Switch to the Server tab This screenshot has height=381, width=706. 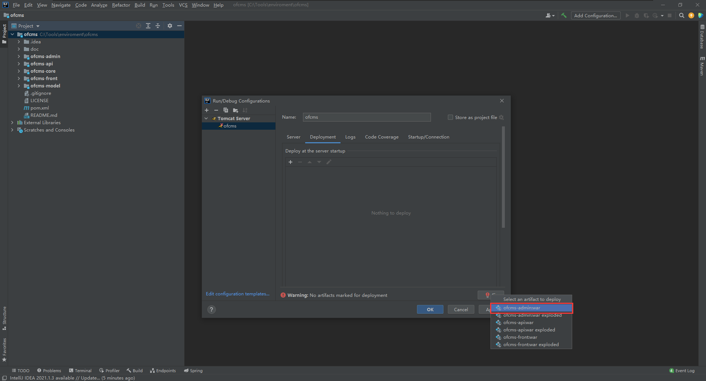point(293,137)
